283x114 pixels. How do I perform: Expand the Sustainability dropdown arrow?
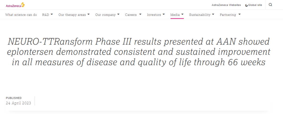click(x=213, y=15)
